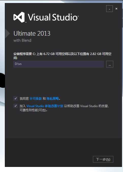Click the Ultimate 2013 title text
123x172 pixels.
coord(32,33)
